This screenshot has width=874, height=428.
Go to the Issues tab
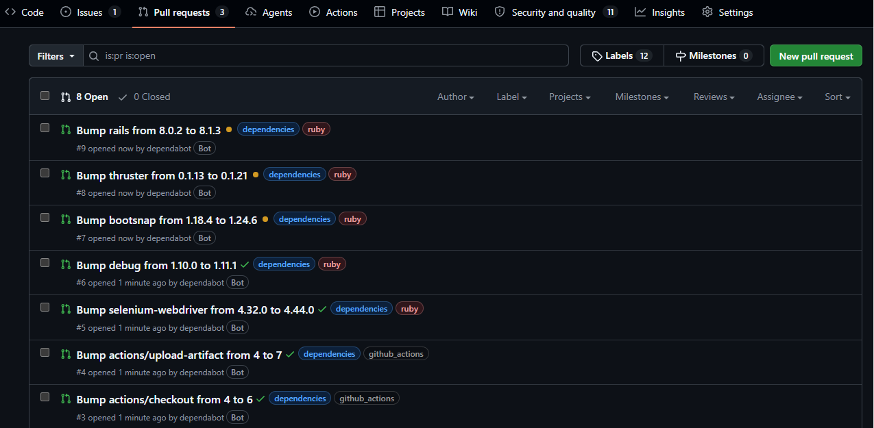(90, 12)
